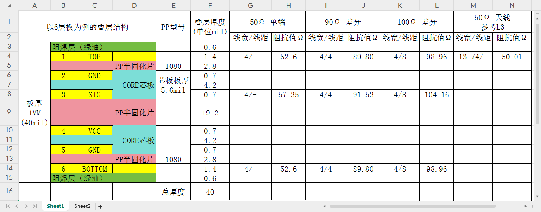Image resolution: width=541 pixels, height=212 pixels.
Task: Select 阻焊层（绿油）cell in row 15
Action: point(103,178)
